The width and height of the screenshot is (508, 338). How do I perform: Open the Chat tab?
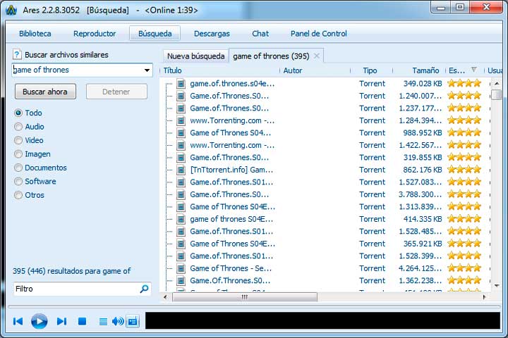260,34
